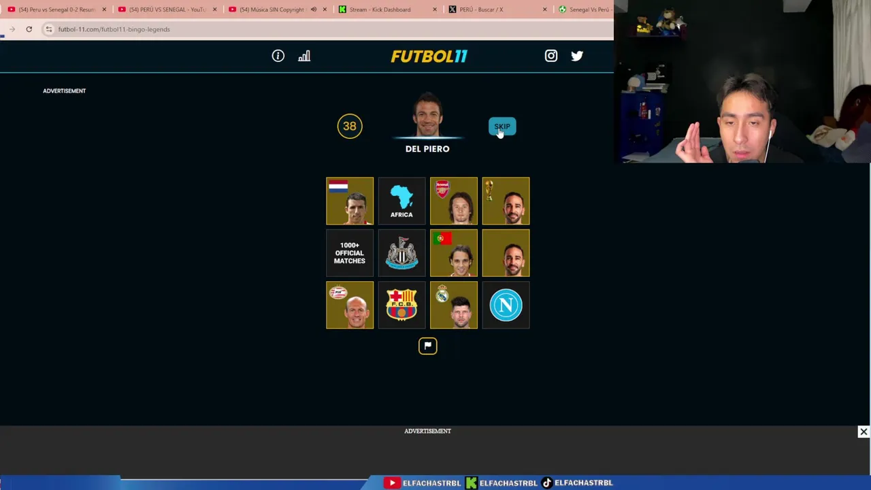Close the bottom advertisement banner

click(864, 431)
